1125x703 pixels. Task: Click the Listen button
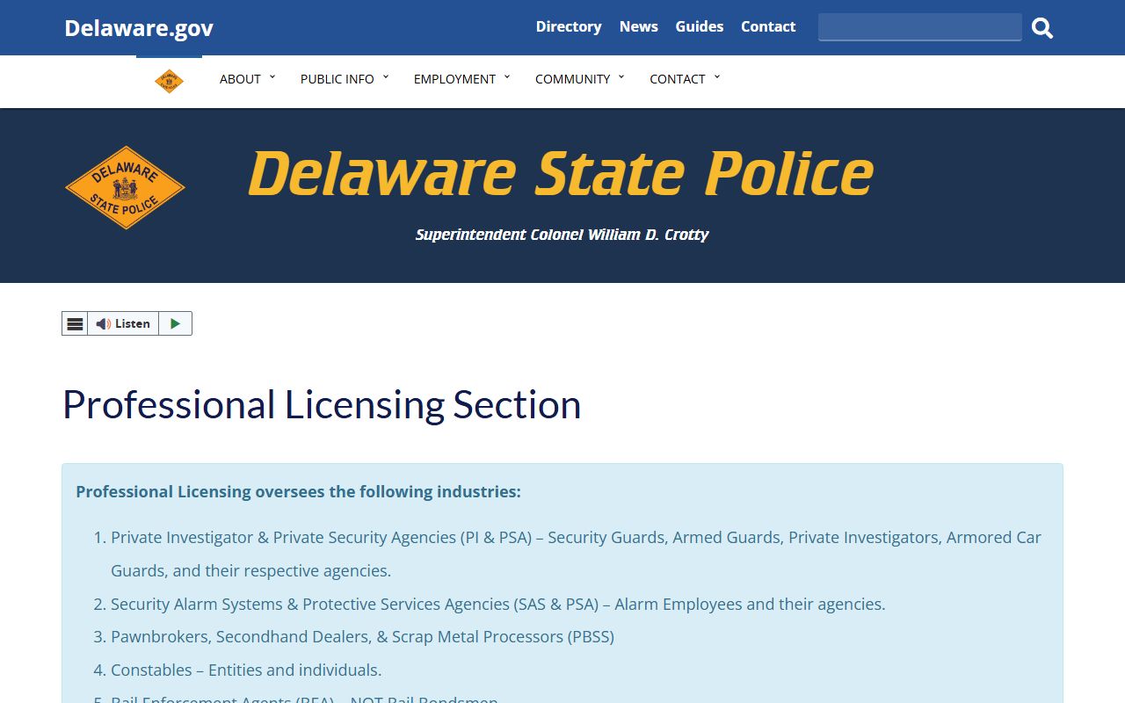click(123, 323)
